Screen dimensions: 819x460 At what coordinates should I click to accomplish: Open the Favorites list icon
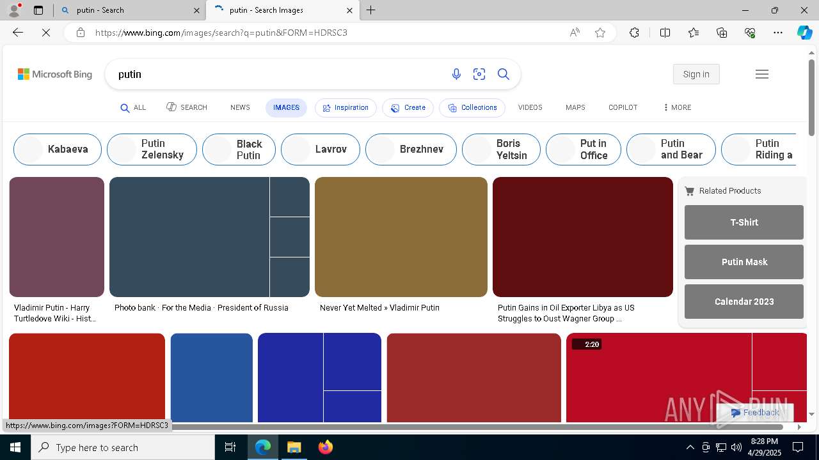click(694, 33)
